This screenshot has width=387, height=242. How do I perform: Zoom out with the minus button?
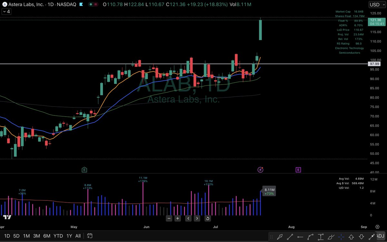click(169, 218)
